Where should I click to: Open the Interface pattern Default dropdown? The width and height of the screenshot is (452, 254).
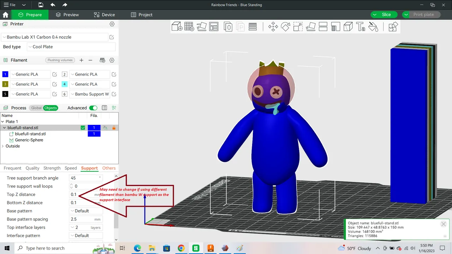tap(86, 236)
